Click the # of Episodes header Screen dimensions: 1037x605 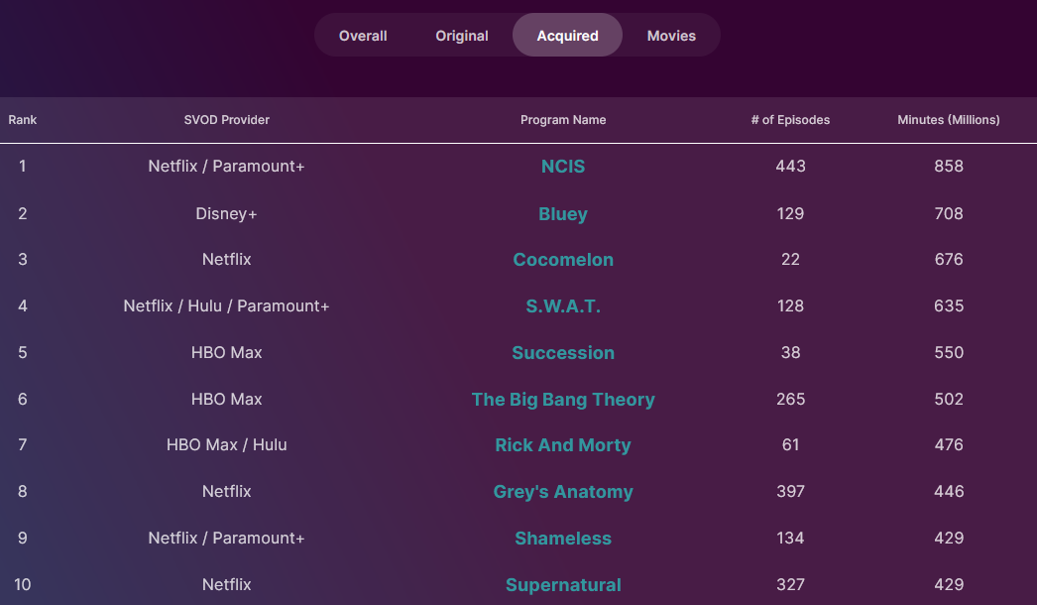[790, 120]
